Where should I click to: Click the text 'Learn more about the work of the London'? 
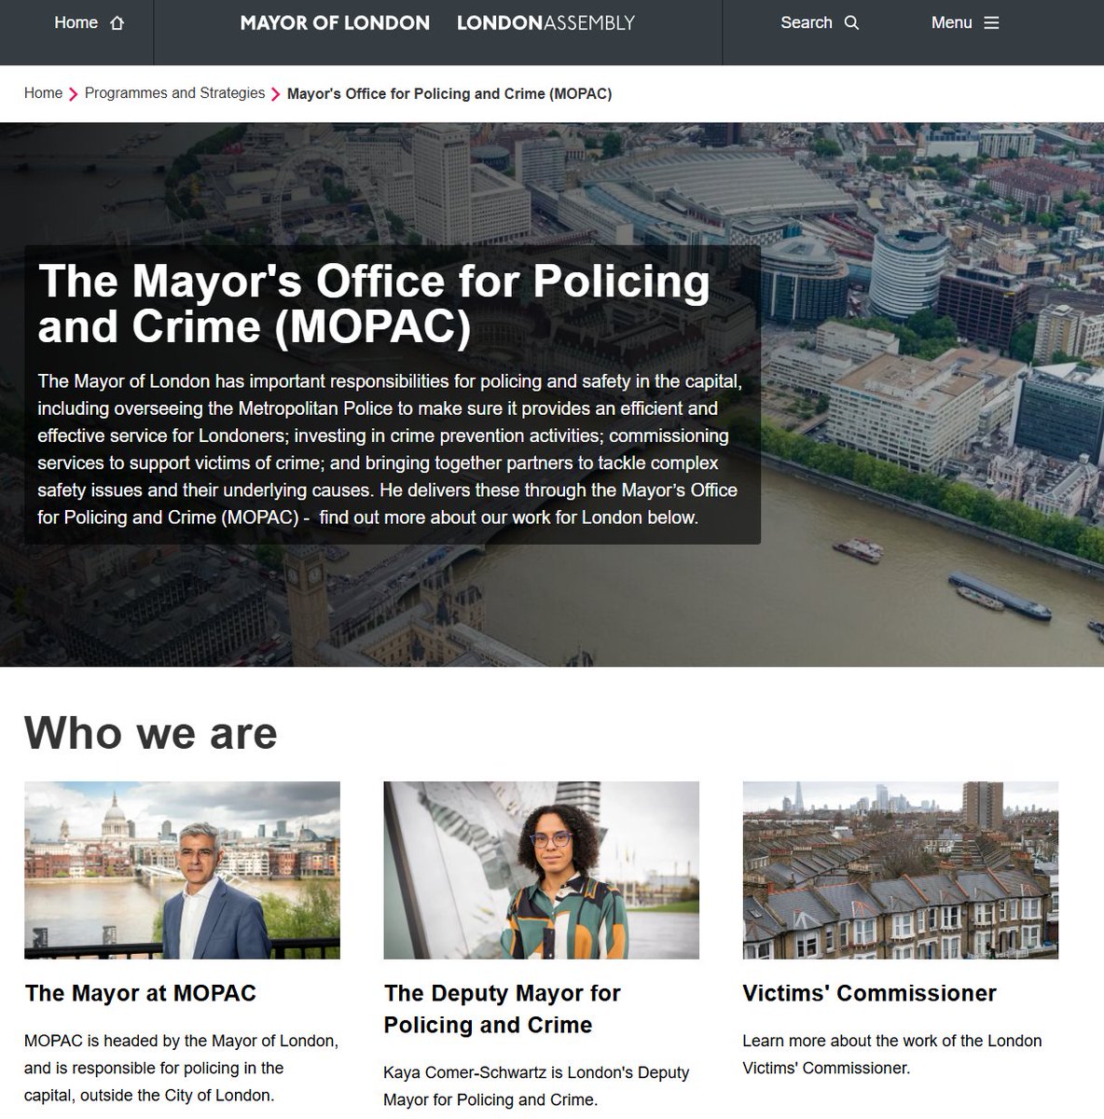tap(891, 1041)
